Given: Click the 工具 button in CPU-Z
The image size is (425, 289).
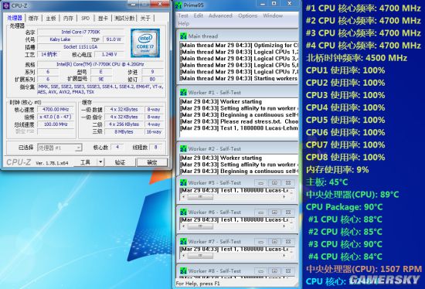Looking at the screenshot, I should pyautogui.click(x=85, y=162).
